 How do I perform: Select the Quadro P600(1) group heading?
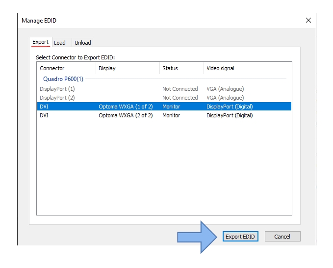click(63, 79)
